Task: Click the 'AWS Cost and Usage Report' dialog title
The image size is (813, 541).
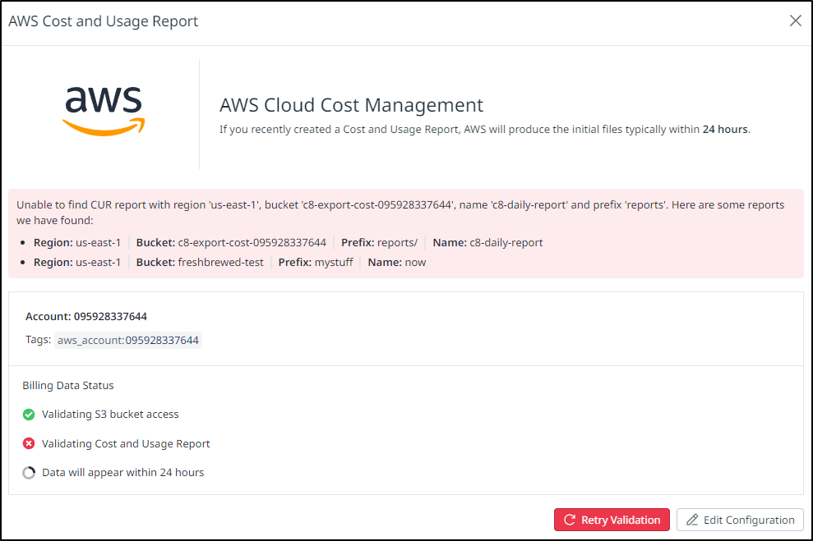Action: (104, 21)
